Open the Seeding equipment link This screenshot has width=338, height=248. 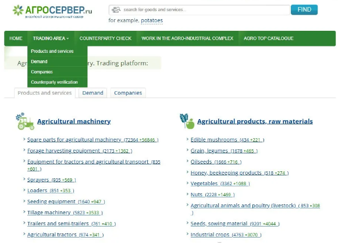pyautogui.click(x=66, y=202)
